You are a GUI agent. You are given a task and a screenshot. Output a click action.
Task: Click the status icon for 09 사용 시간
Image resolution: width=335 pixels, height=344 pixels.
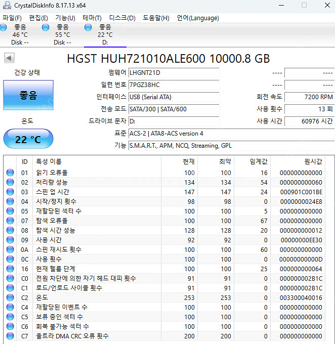coord(10,240)
